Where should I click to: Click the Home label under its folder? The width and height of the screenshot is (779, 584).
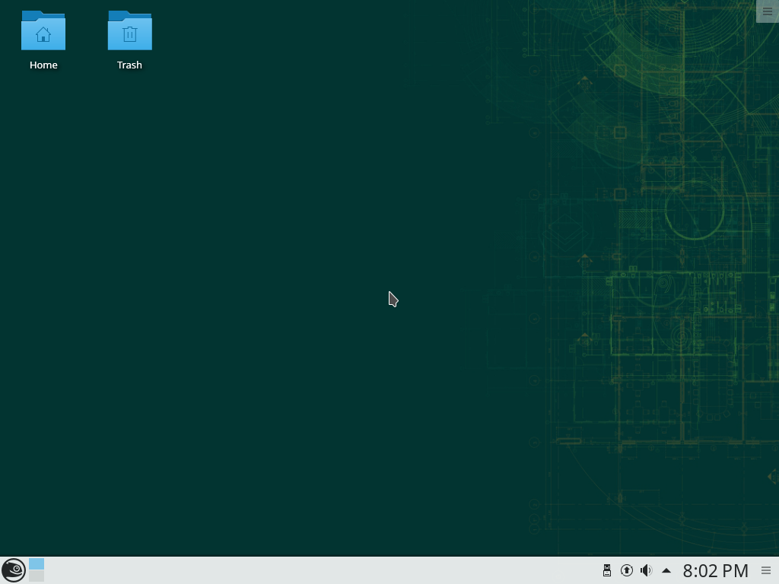[43, 65]
